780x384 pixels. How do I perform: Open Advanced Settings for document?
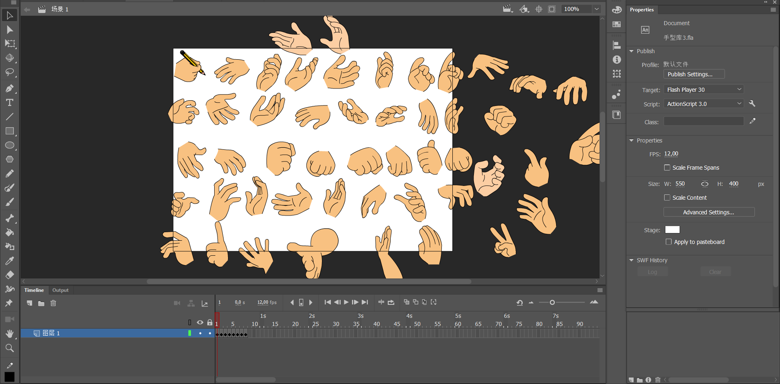(708, 212)
